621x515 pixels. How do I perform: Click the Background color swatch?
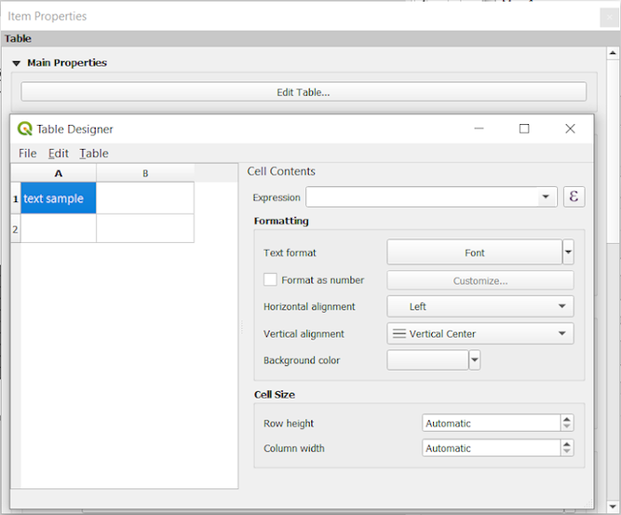tap(428, 360)
